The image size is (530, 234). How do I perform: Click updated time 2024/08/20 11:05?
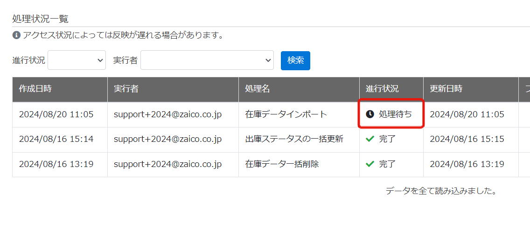pyautogui.click(x=467, y=114)
